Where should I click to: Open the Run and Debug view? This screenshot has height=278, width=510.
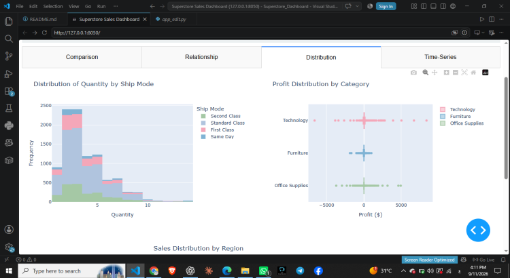9,74
